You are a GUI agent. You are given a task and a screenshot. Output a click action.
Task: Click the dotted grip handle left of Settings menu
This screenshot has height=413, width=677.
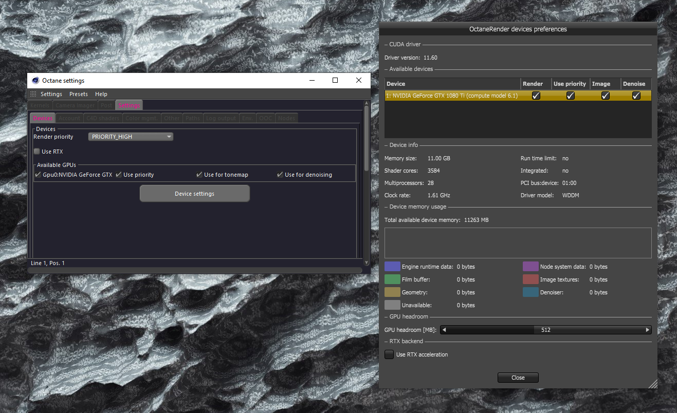pos(33,94)
